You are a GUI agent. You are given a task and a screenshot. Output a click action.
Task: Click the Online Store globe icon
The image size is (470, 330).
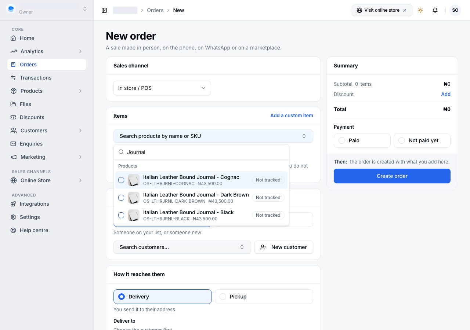click(x=14, y=180)
